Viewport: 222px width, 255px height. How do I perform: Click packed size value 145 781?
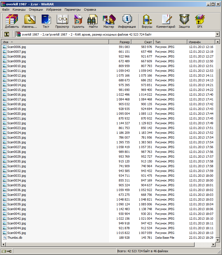click(147, 238)
